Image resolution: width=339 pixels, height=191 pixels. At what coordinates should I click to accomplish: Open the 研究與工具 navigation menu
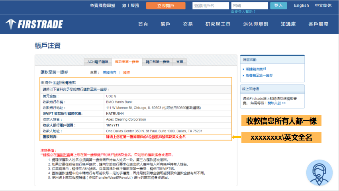click(218, 24)
